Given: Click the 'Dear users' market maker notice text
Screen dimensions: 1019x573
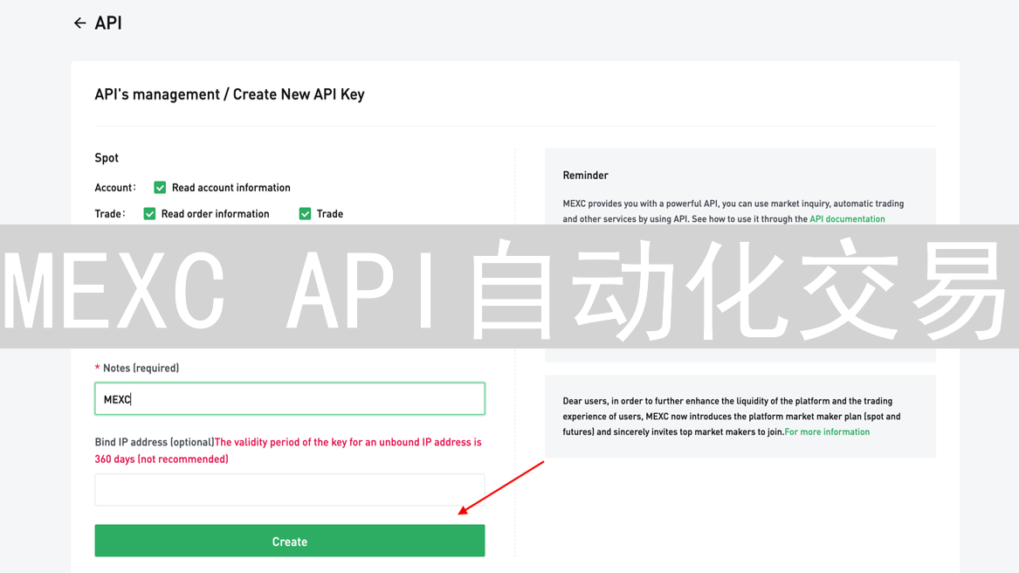Looking at the screenshot, I should click(x=732, y=417).
